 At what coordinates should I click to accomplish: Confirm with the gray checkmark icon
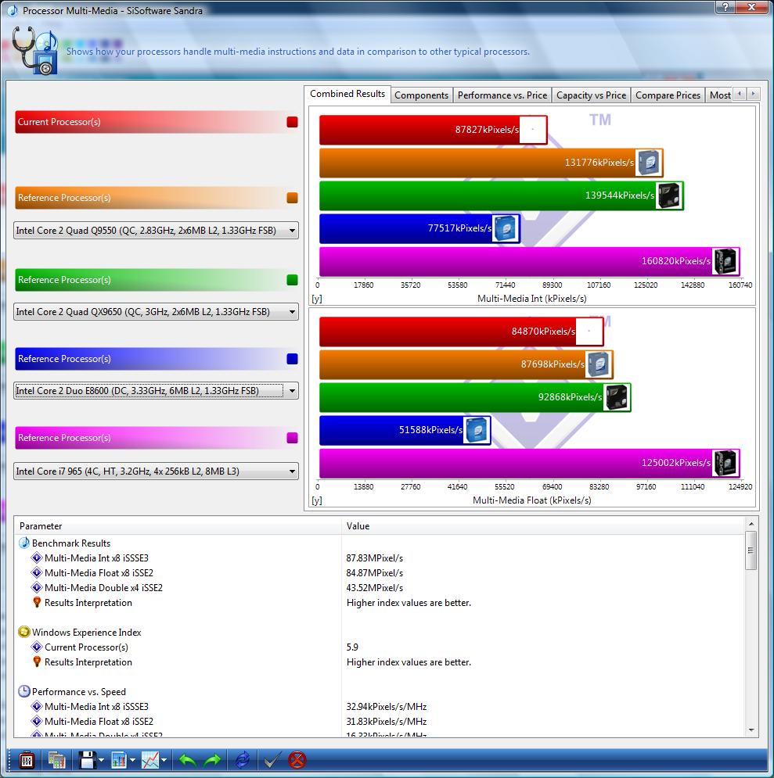coord(272,760)
